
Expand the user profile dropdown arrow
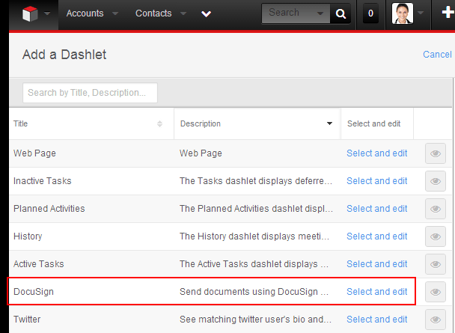[x=420, y=13]
